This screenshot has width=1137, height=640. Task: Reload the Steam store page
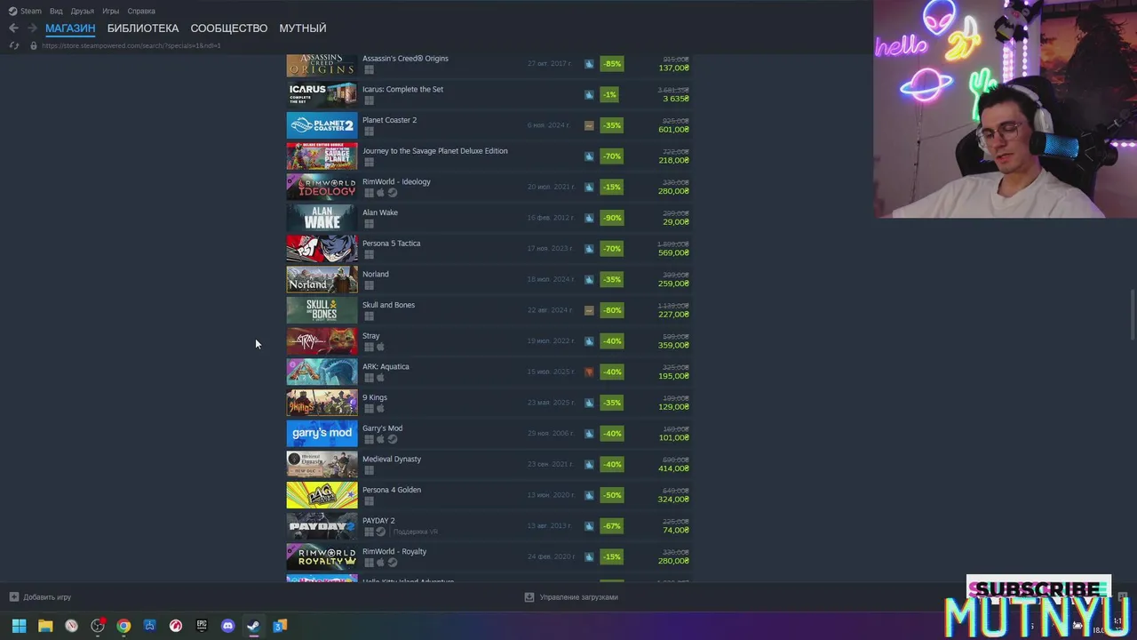click(x=14, y=45)
